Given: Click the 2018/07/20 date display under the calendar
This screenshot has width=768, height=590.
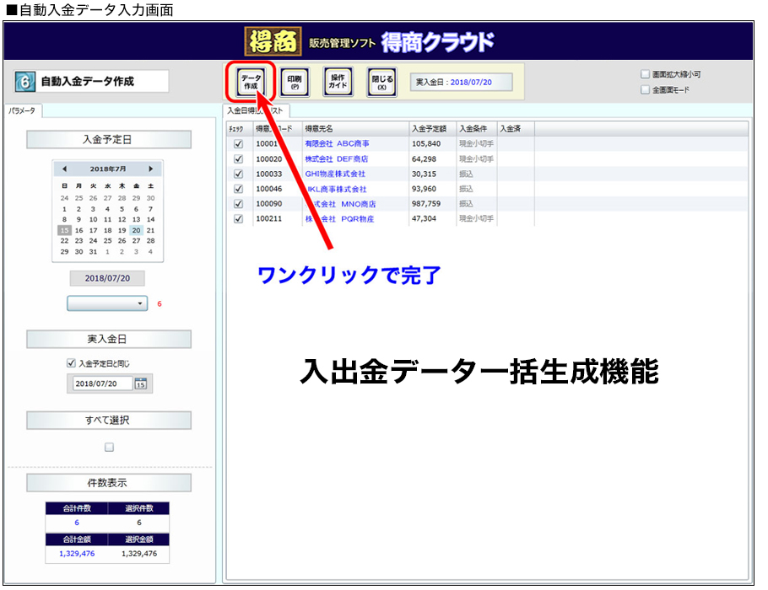Looking at the screenshot, I should 107,278.
